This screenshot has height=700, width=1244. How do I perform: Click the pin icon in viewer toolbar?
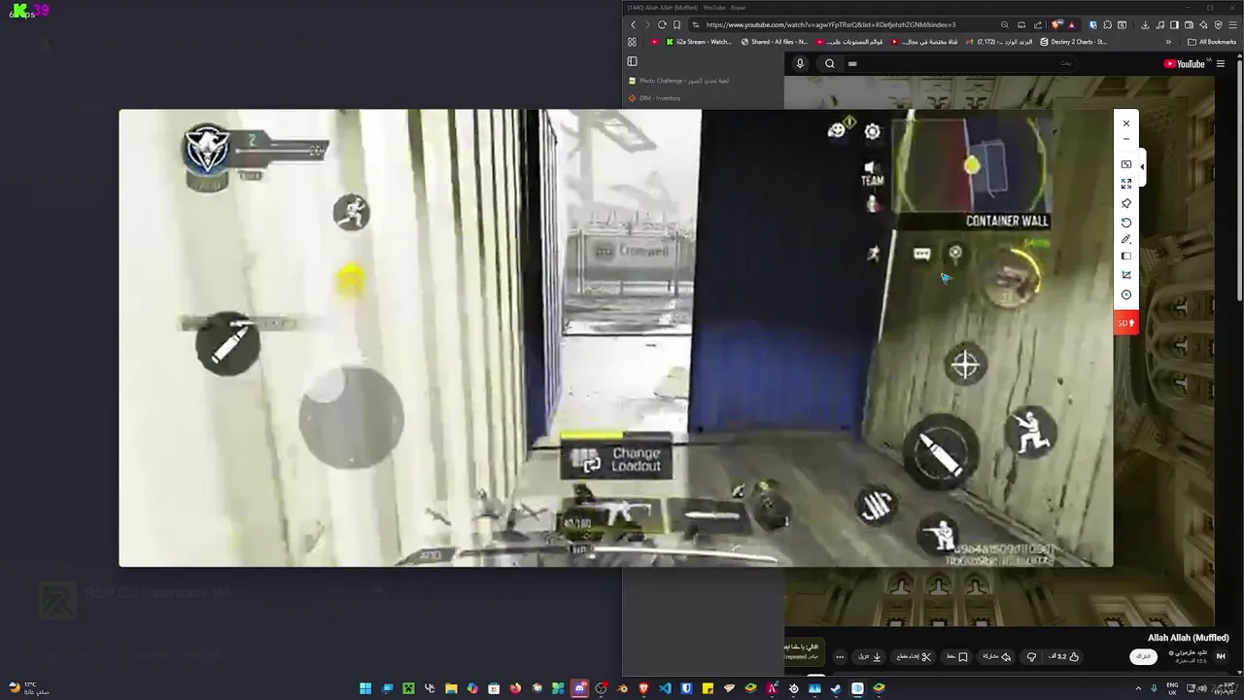(x=1126, y=203)
